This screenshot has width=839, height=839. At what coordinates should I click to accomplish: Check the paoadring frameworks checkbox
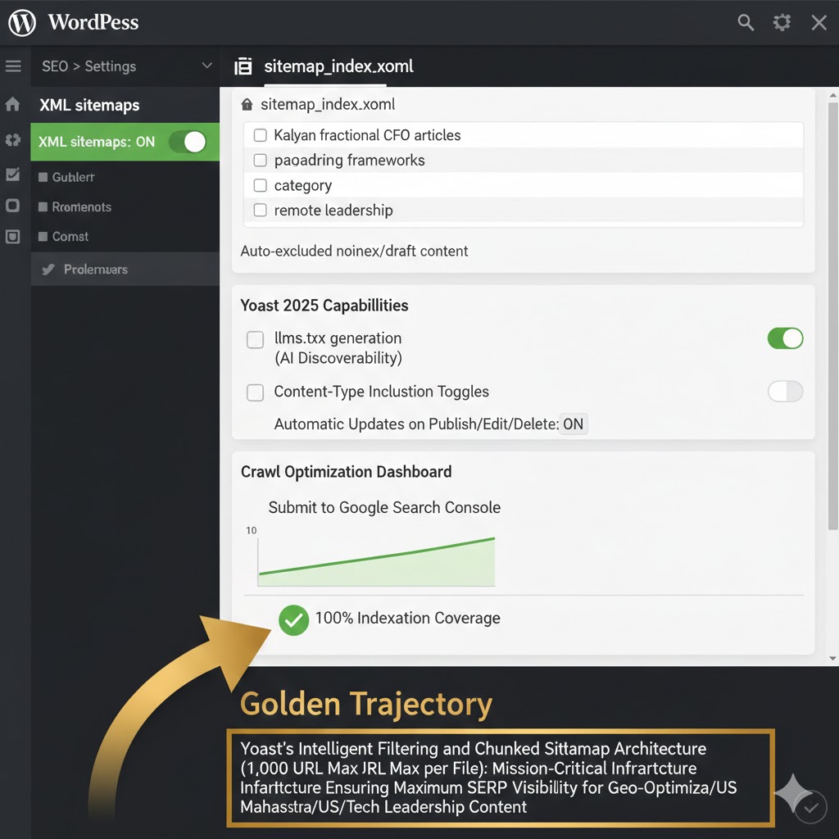pos(260,160)
